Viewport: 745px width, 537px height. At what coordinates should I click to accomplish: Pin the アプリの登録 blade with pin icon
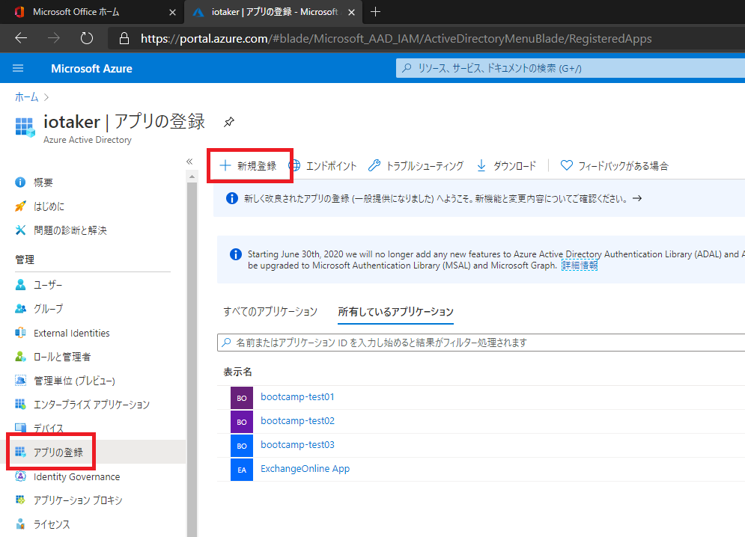[230, 121]
